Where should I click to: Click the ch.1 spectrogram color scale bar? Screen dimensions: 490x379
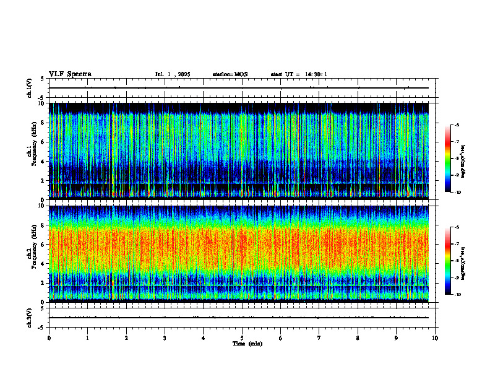click(447, 159)
